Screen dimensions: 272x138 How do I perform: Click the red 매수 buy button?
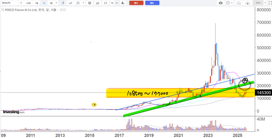point(136,3)
